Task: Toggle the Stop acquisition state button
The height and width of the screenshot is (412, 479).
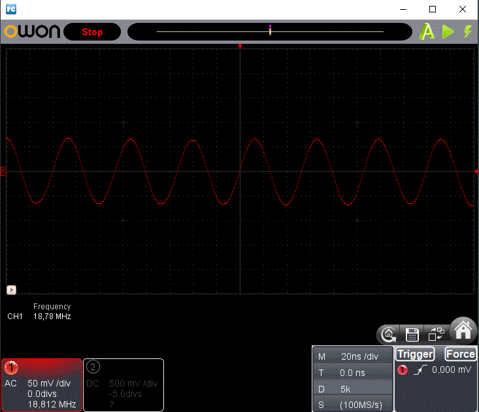Action: (92, 32)
